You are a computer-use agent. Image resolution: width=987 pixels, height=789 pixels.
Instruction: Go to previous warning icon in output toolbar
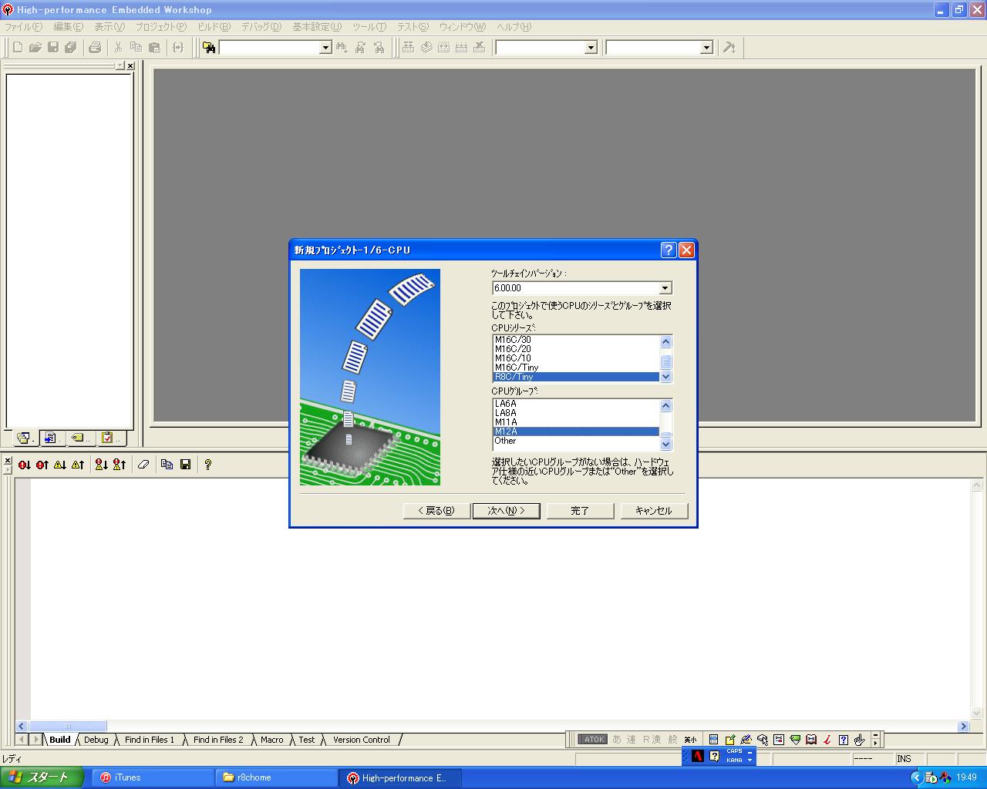click(78, 465)
